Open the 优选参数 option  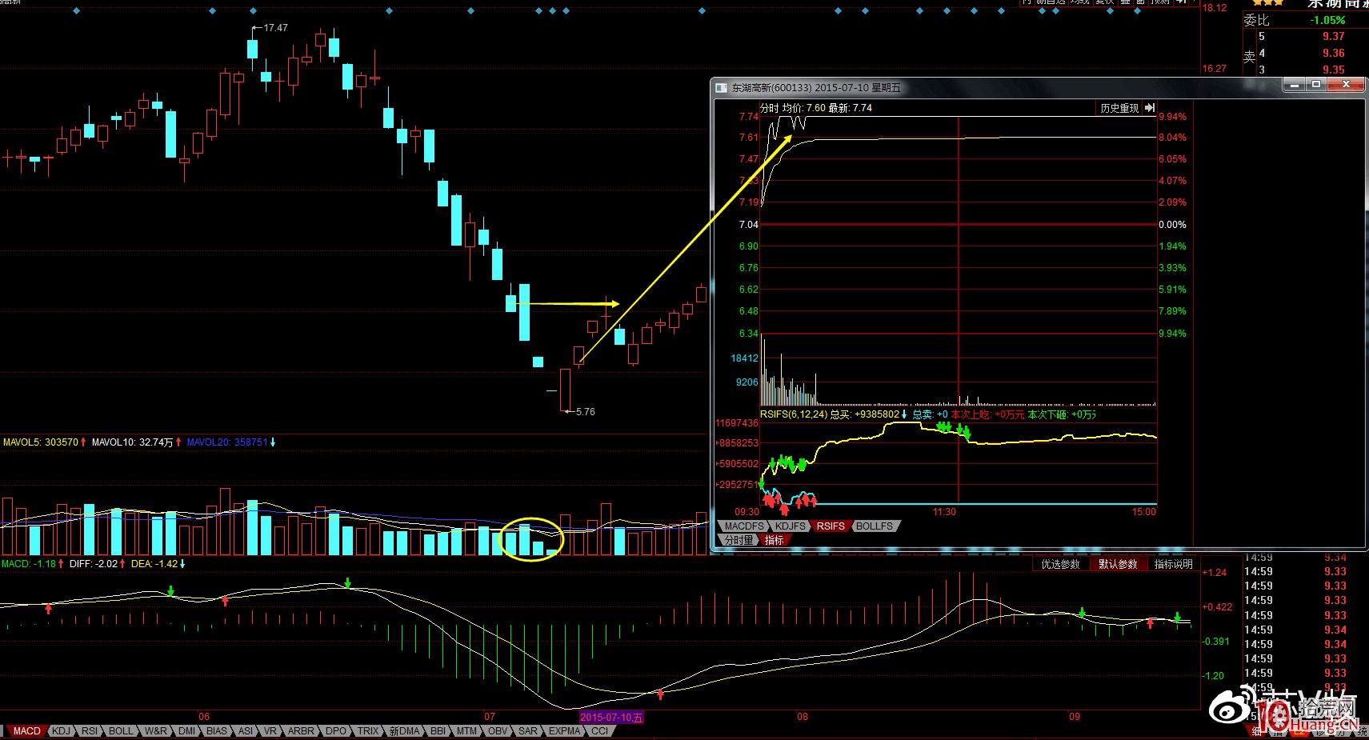(x=1060, y=564)
